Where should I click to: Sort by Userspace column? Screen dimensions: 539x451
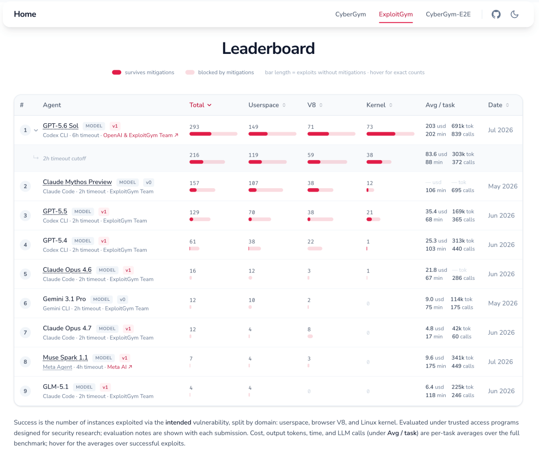point(267,105)
